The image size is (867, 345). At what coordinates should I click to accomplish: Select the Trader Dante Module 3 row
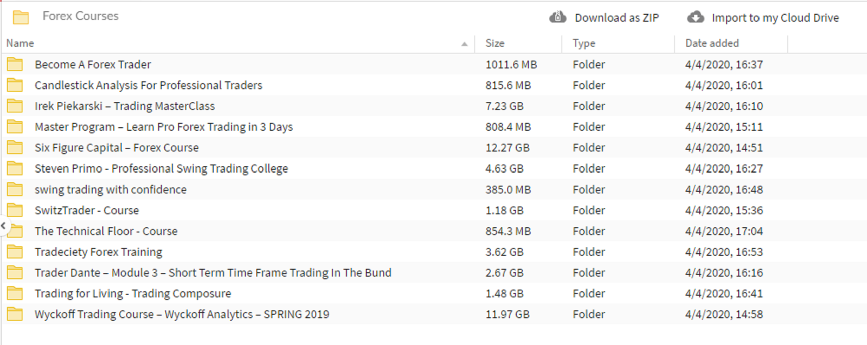pyautogui.click(x=213, y=273)
